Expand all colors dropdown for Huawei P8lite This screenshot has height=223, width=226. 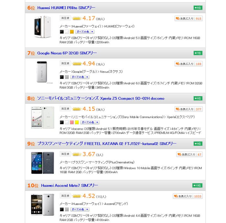point(84,32)
